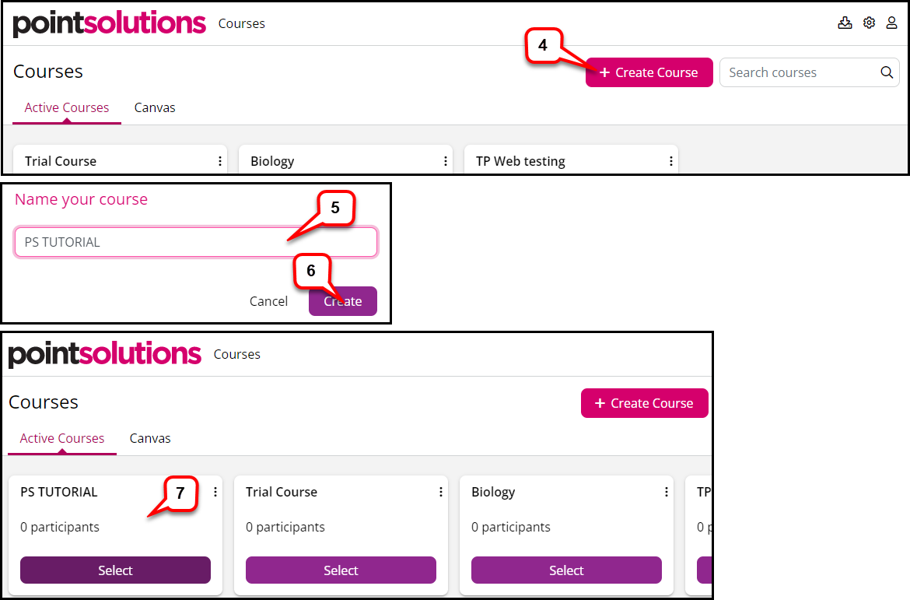The image size is (910, 600).
Task: Open PS TUTORIAL card options menu
Action: (x=215, y=492)
